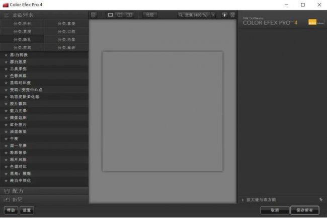Click the 400% zoom level label

196,15
